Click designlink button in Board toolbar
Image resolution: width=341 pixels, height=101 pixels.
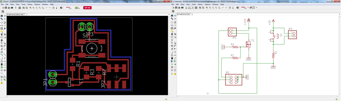click(68, 8)
